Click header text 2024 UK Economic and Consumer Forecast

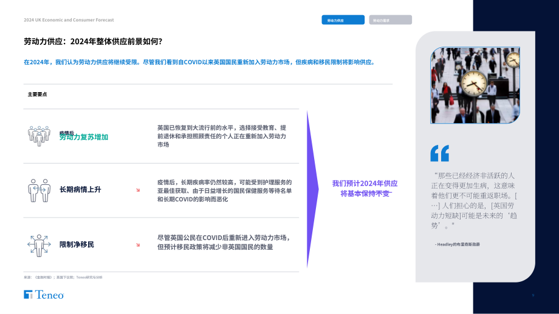tap(69, 20)
